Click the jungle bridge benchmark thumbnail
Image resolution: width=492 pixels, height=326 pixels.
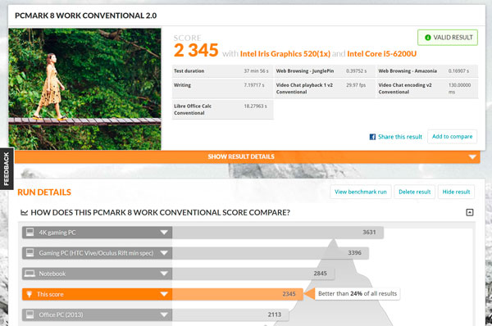(x=84, y=89)
